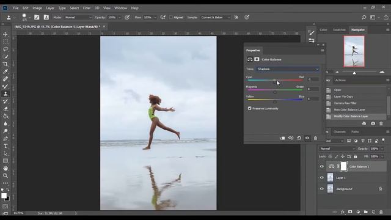The width and height of the screenshot is (391, 220).
Task: Expand the Flow dropdown in options bar
Action: pyautogui.click(x=155, y=18)
